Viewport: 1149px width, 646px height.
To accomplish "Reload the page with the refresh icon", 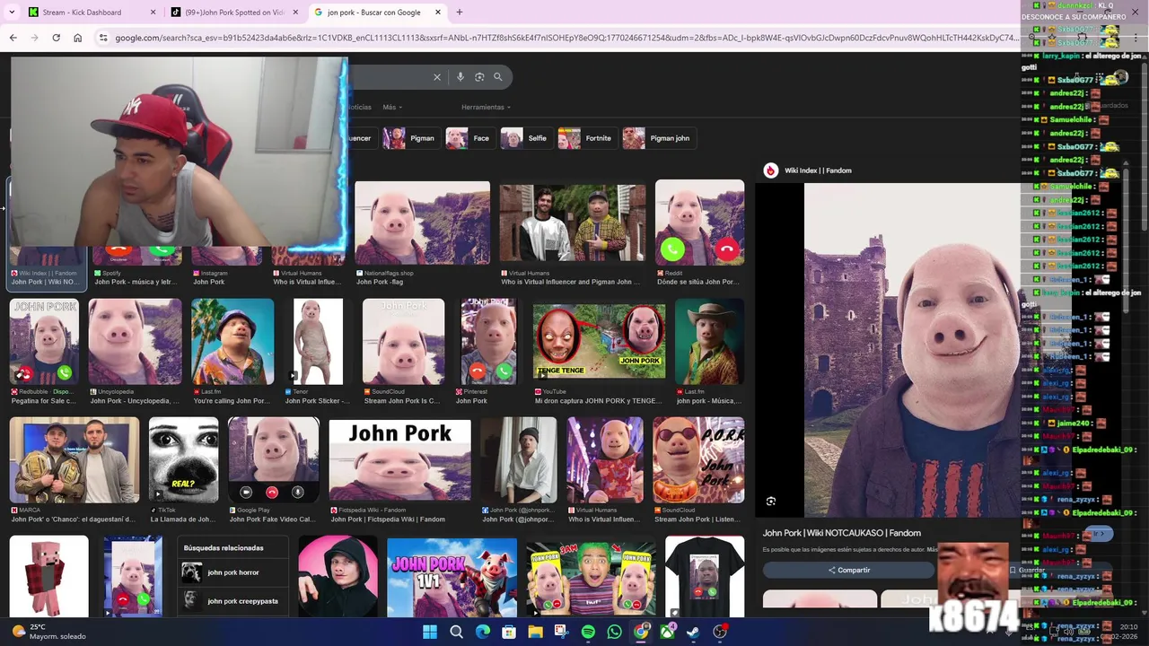I will (x=56, y=38).
